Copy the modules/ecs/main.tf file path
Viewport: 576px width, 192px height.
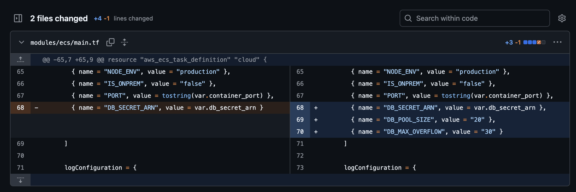click(x=110, y=42)
